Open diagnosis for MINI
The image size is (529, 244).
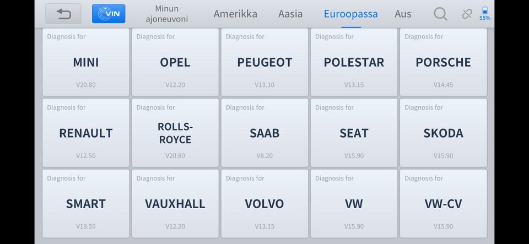86,62
